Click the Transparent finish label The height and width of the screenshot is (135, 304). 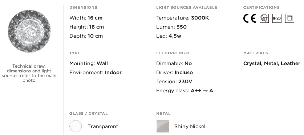[x=103, y=127]
